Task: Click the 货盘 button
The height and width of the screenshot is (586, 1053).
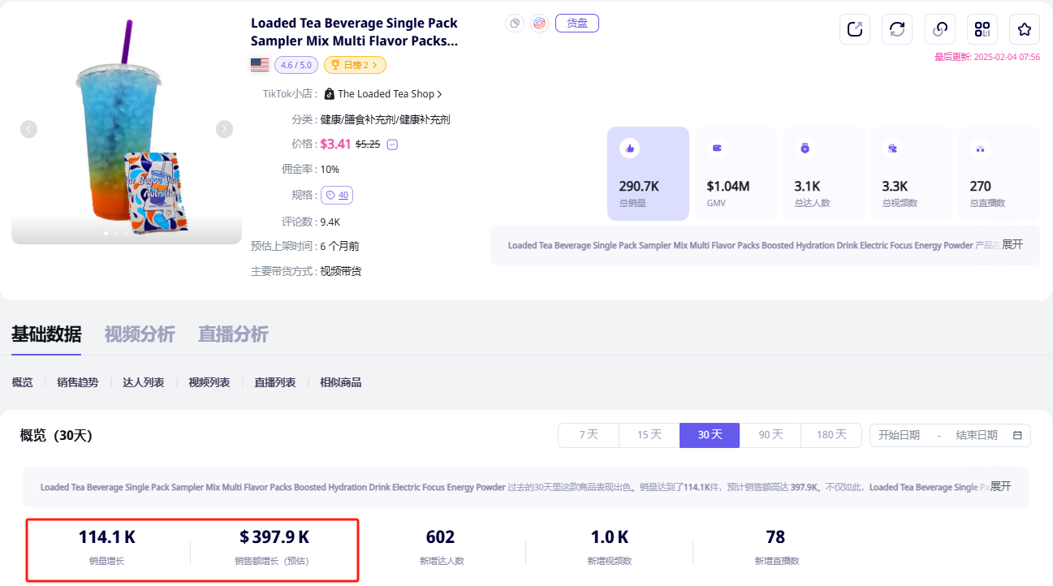Action: (x=576, y=24)
